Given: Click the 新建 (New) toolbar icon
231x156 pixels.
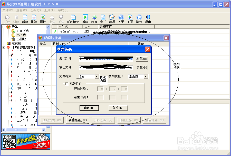Looking at the screenshot, I should (25, 19).
